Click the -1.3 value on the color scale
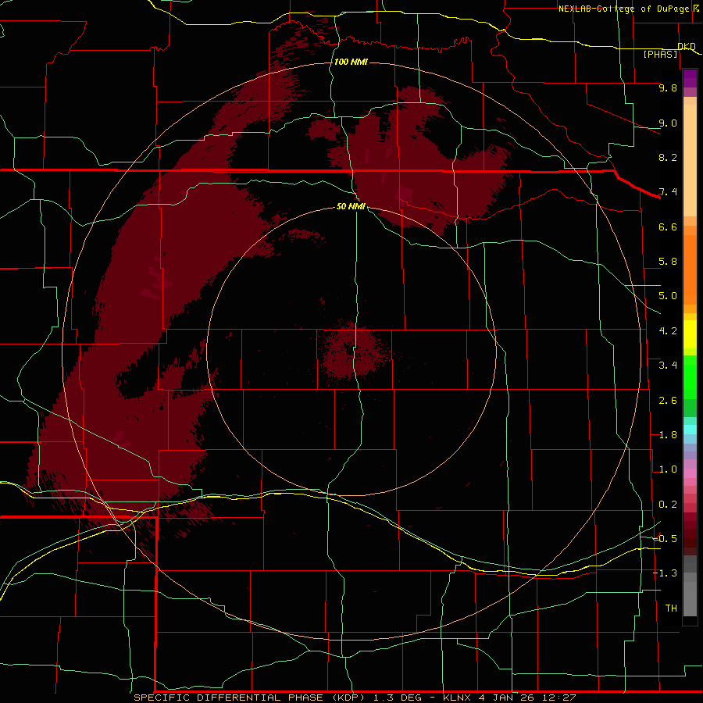Image resolution: width=703 pixels, height=703 pixels. [x=665, y=573]
